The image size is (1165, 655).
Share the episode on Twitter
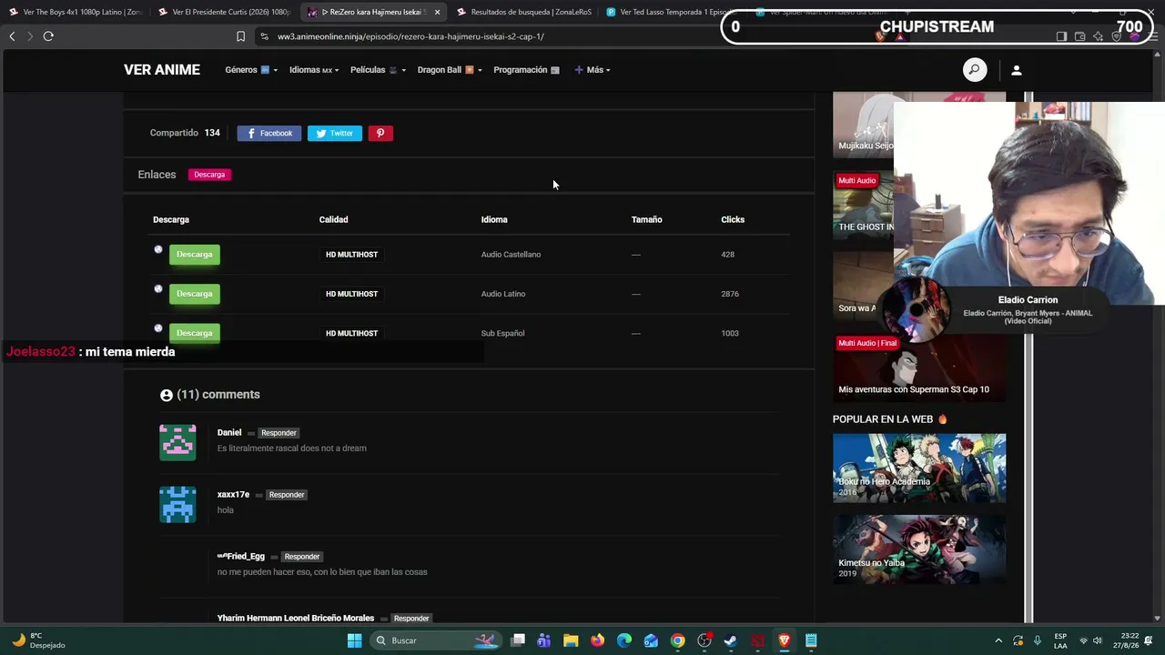pos(335,134)
